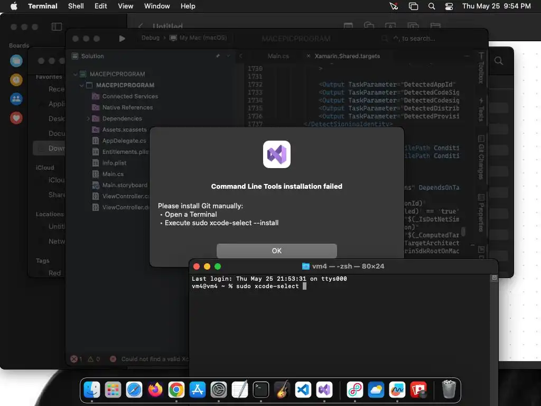Open the Trash in the Dock

click(449, 390)
